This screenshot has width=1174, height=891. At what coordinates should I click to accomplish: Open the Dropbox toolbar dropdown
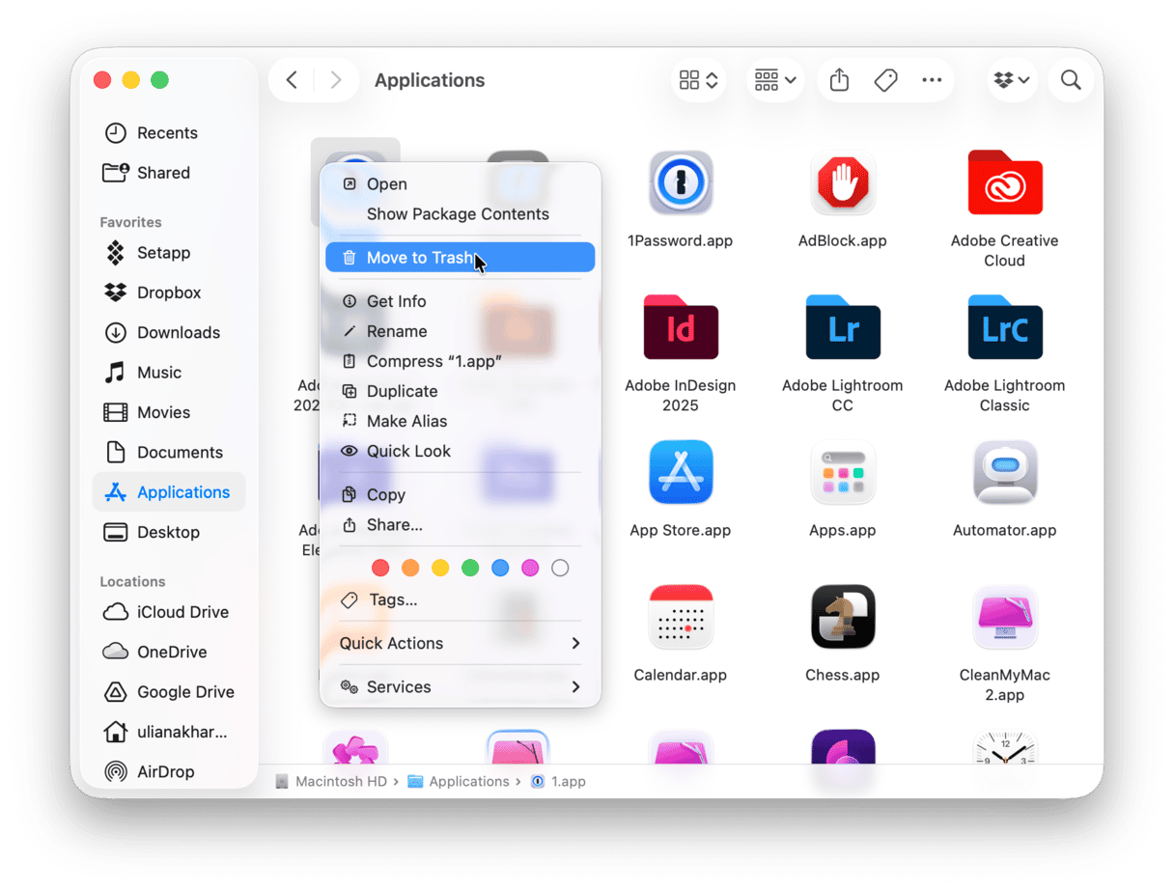coord(1013,80)
